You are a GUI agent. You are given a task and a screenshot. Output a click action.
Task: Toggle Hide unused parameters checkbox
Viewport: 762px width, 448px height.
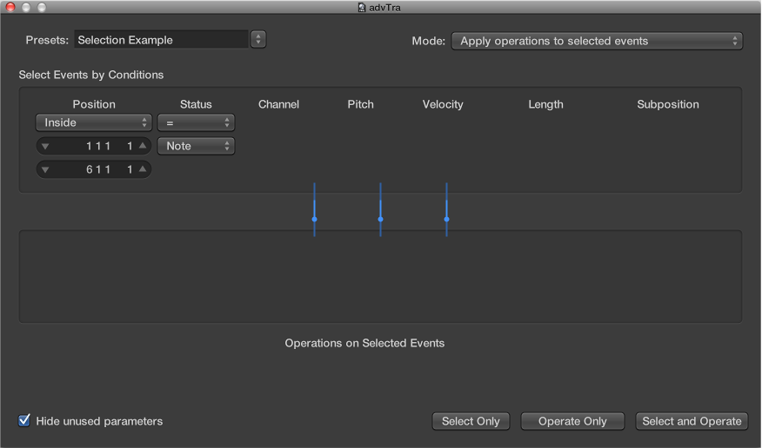tap(23, 420)
